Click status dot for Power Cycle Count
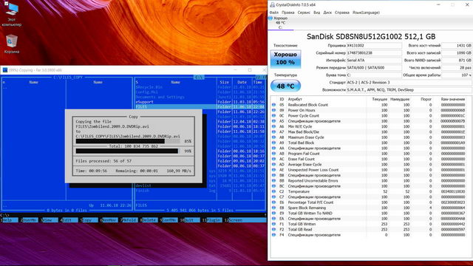Viewport: 473px width, 266px height. pyautogui.click(x=273, y=116)
